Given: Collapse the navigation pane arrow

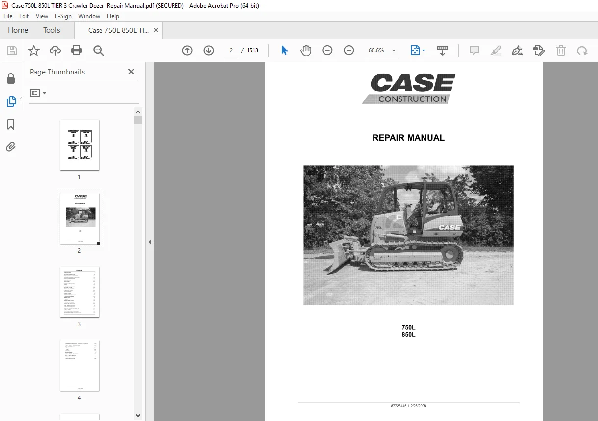Looking at the screenshot, I should [150, 242].
